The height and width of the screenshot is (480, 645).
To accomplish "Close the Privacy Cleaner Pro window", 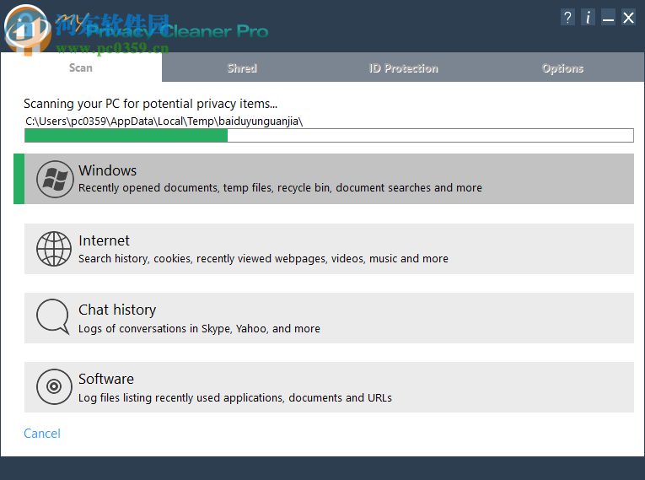I will coord(628,18).
